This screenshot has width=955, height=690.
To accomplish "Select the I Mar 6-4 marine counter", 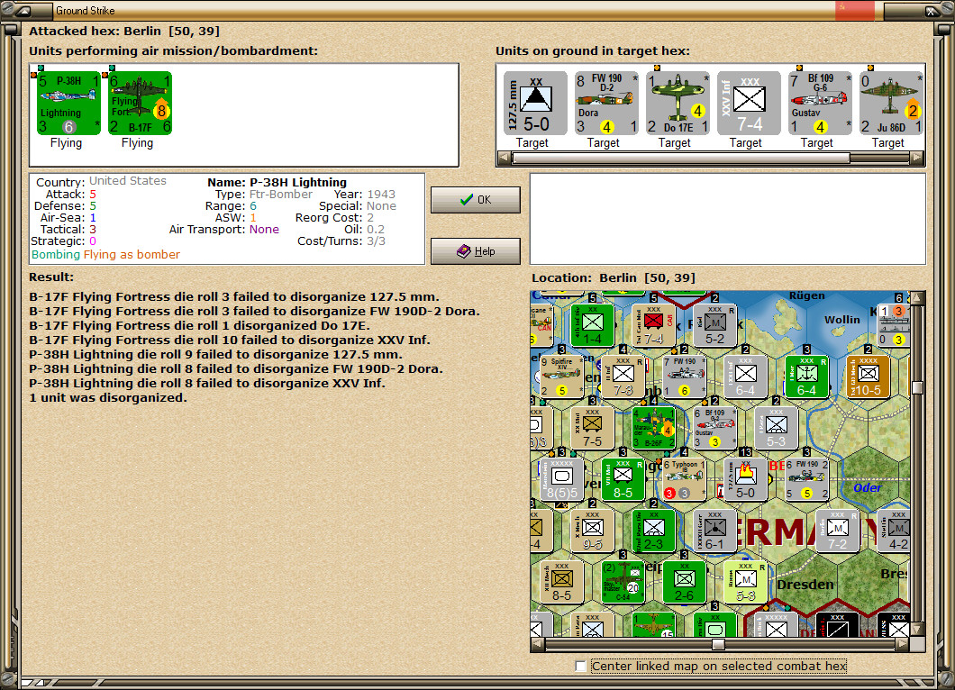I will [806, 377].
